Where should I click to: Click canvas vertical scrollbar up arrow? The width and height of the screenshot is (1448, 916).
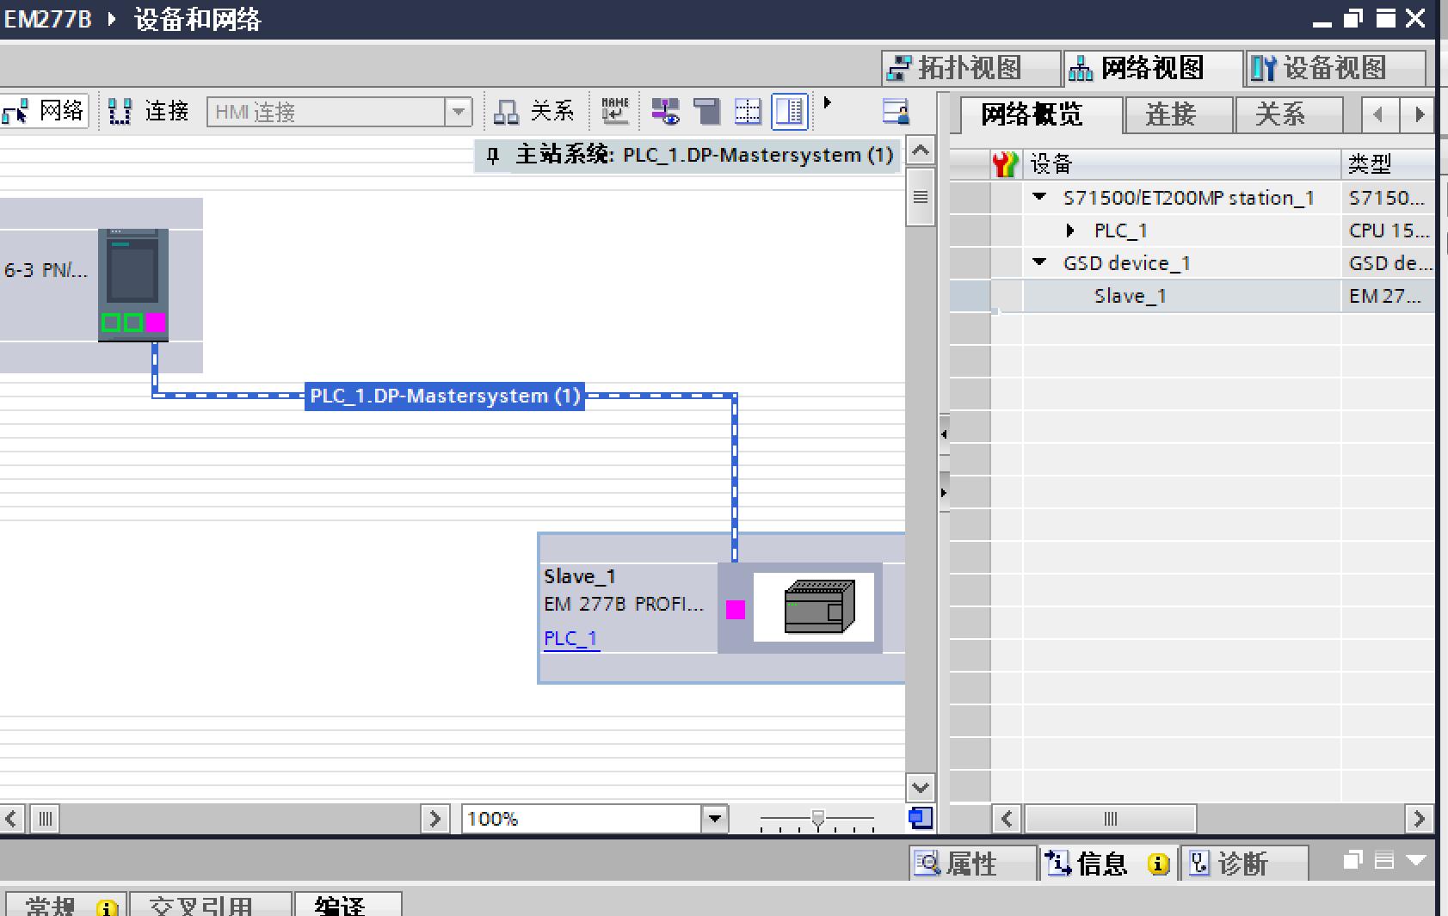pos(921,151)
